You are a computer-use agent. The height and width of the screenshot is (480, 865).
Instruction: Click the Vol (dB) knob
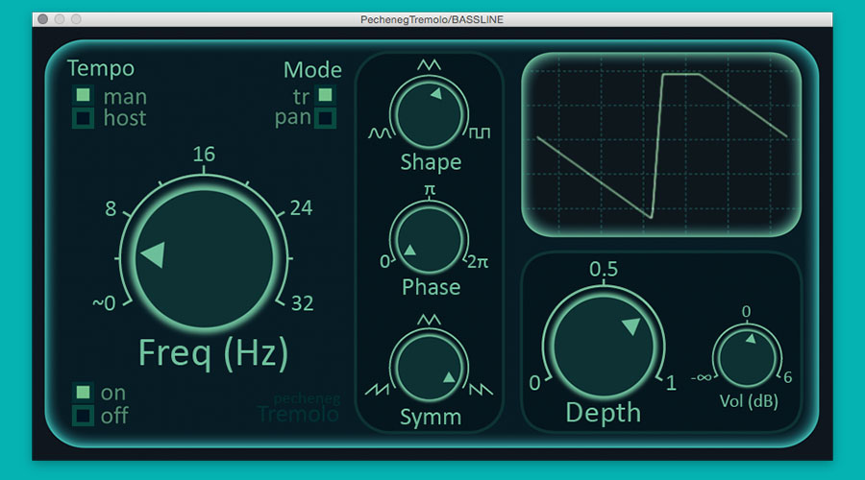pos(746,356)
